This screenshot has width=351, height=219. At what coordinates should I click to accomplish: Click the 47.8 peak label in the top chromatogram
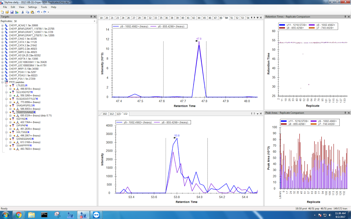click(199, 39)
